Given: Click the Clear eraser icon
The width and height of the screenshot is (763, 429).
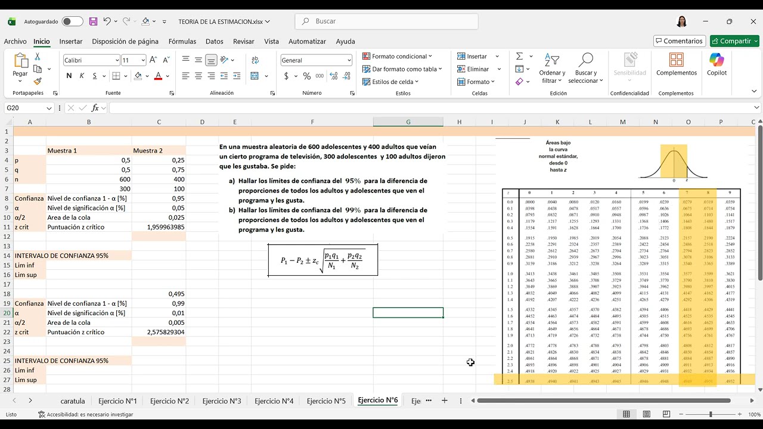Looking at the screenshot, I should coord(519,82).
